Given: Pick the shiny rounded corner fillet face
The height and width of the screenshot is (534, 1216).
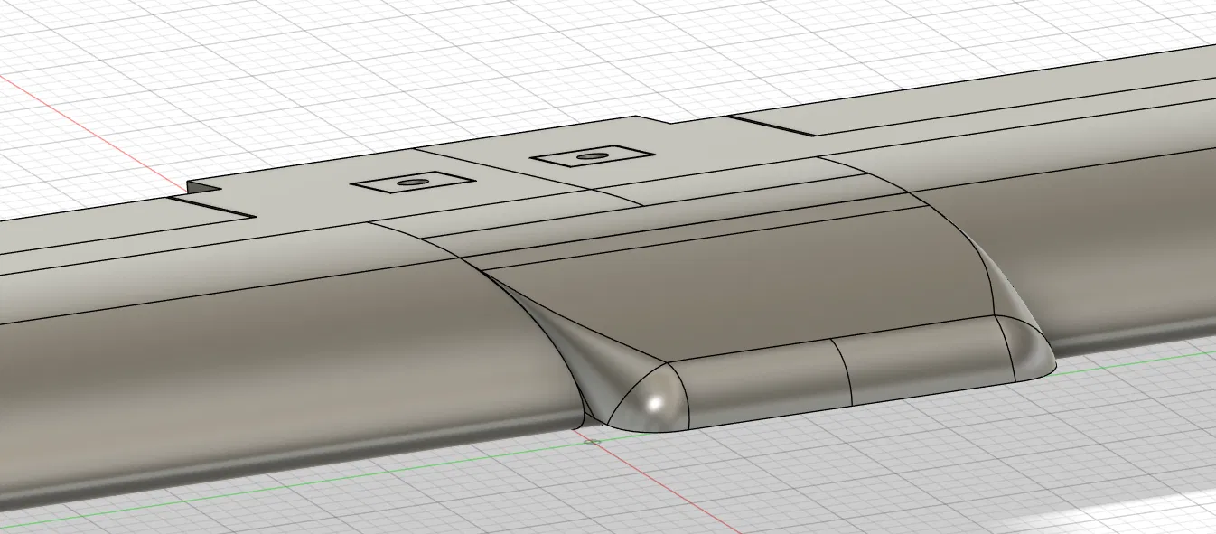Looking at the screenshot, I should (x=654, y=398).
